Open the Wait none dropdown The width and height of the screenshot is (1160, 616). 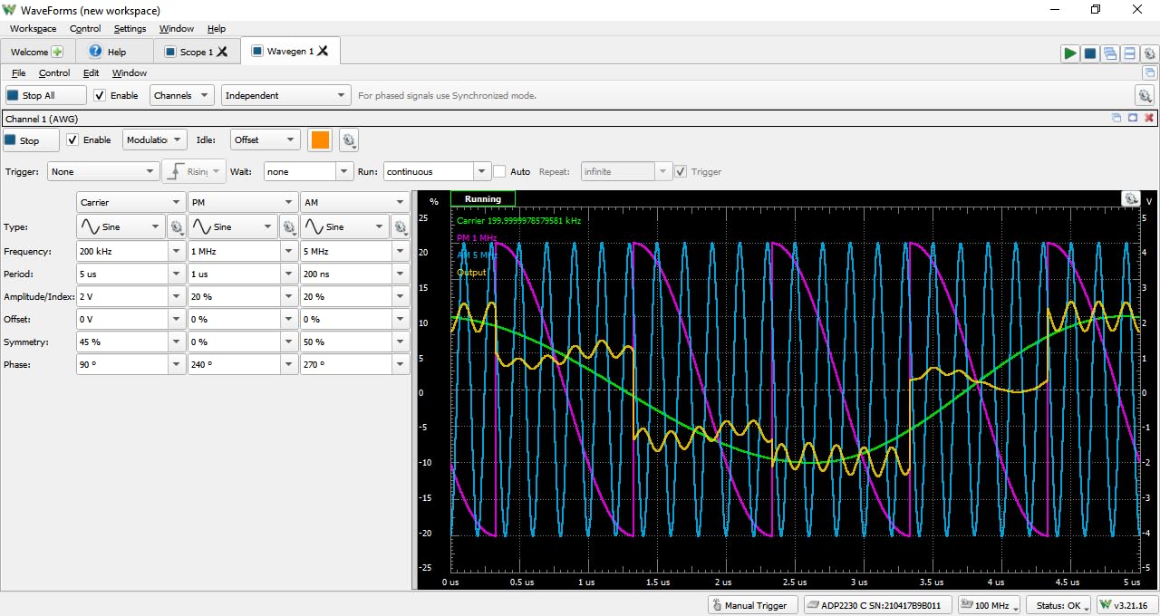click(308, 171)
